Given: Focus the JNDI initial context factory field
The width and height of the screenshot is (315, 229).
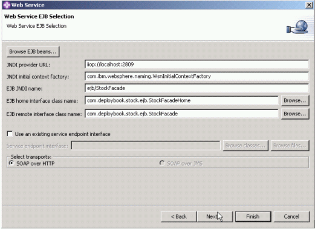Looking at the screenshot, I should [196, 76].
